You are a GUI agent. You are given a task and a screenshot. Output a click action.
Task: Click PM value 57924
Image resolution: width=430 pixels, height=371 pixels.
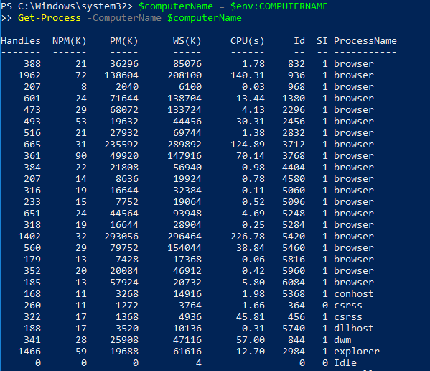pyautogui.click(x=124, y=283)
